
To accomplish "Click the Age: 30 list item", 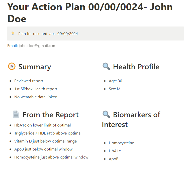I will click(x=115, y=81).
